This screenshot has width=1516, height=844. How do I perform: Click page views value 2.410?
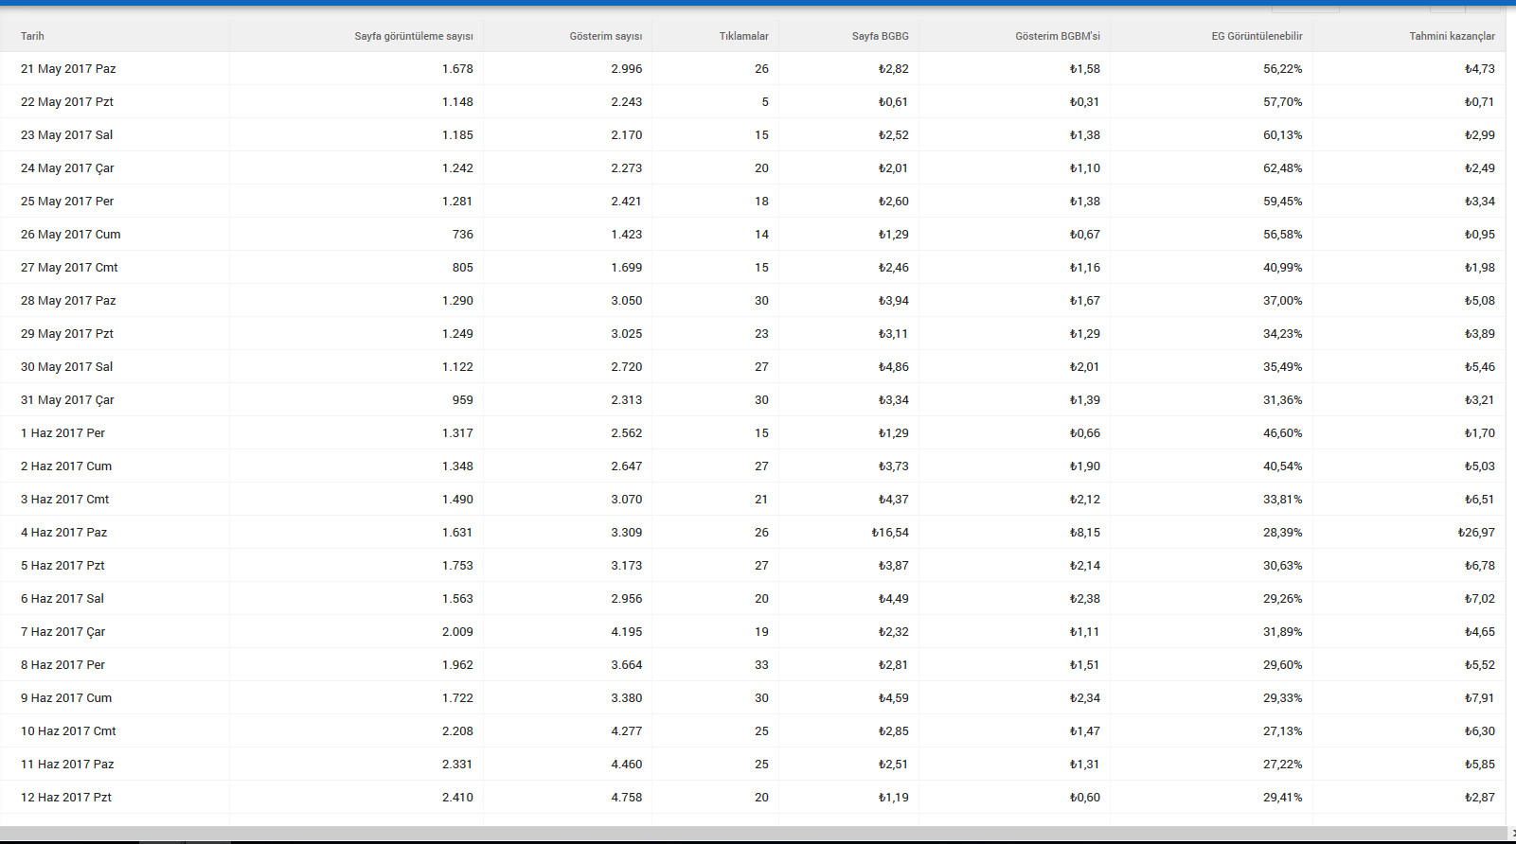(457, 798)
